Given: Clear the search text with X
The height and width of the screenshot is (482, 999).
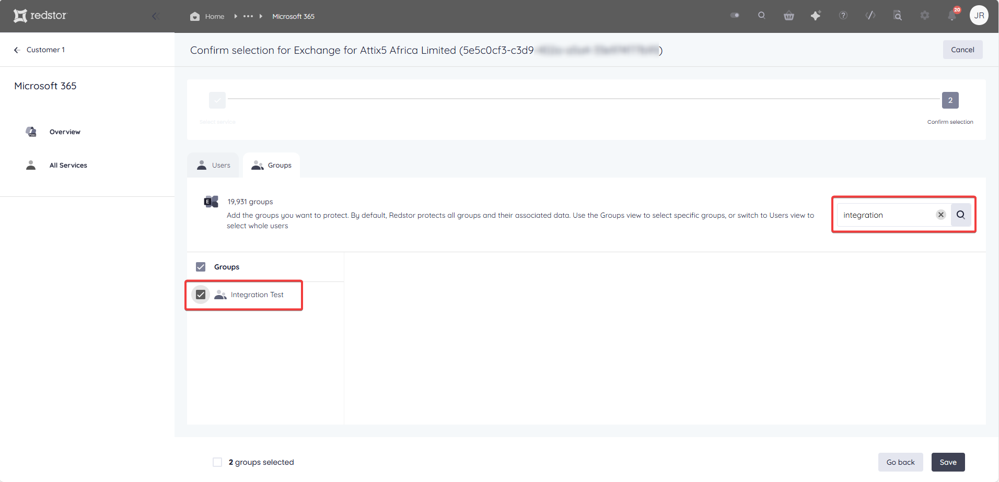Looking at the screenshot, I should (x=941, y=215).
